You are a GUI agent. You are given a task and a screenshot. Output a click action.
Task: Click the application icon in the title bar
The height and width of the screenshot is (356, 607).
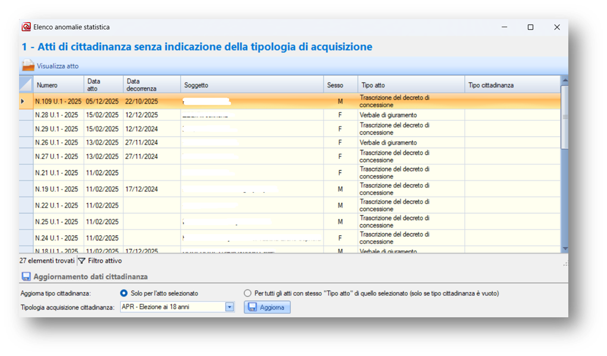click(26, 27)
